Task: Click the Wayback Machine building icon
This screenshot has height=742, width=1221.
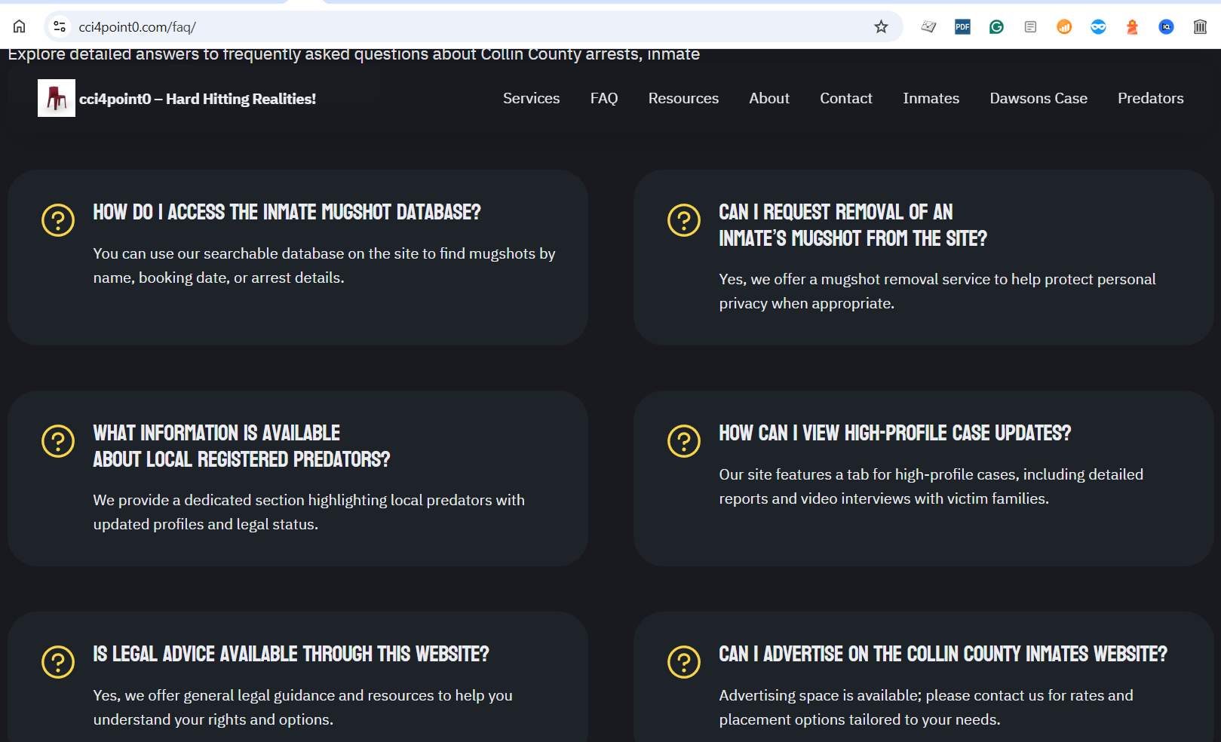Action: click(x=1200, y=27)
